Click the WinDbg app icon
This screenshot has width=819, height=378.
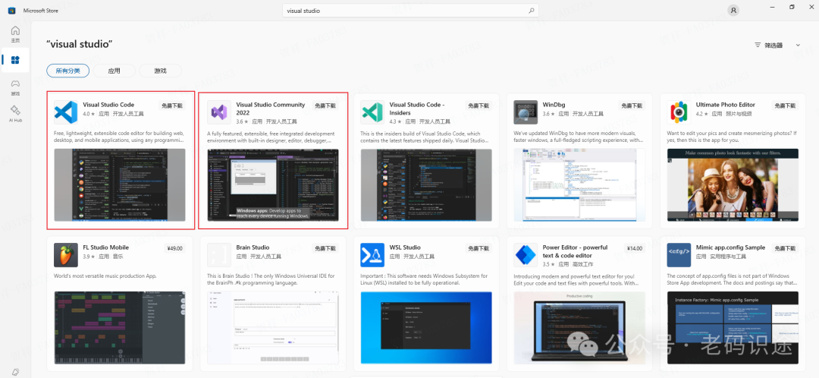pos(526,112)
